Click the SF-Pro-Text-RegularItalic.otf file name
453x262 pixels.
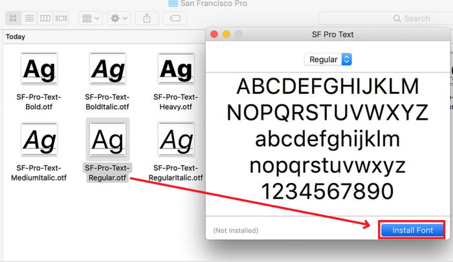(x=175, y=173)
